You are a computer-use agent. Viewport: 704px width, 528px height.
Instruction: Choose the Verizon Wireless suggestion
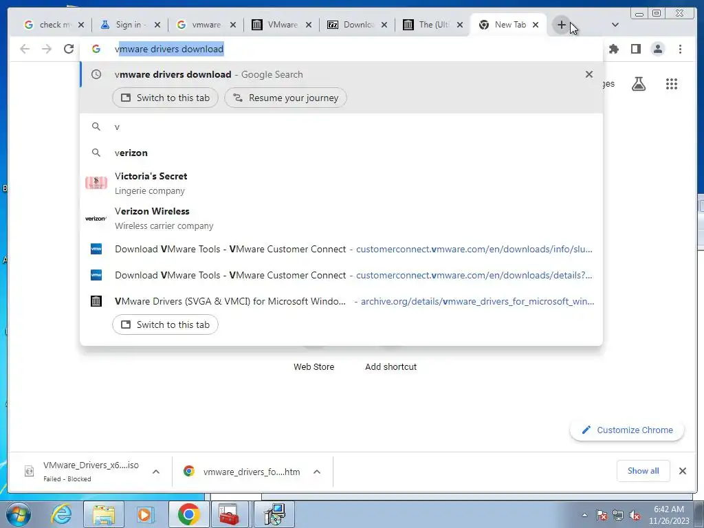tap(341, 218)
